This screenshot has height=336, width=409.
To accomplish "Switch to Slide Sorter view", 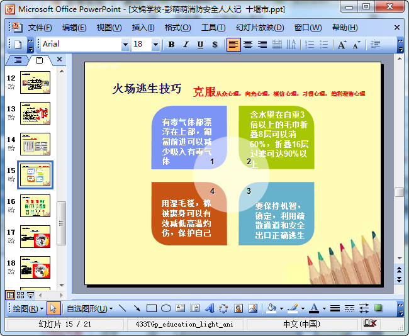I will point(20,295).
